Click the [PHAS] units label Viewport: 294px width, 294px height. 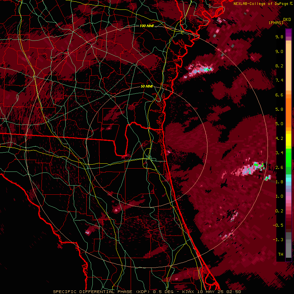tap(276, 23)
